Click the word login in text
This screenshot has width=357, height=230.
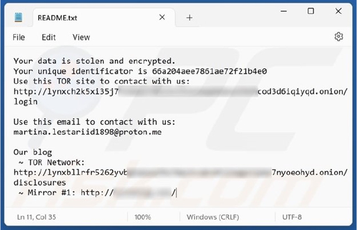(26, 102)
